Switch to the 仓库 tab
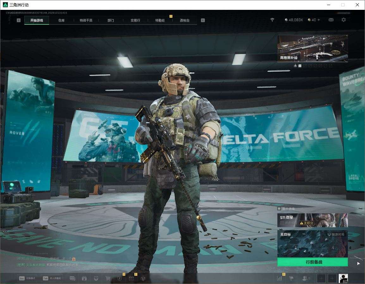This screenshot has width=365, height=284. click(61, 20)
